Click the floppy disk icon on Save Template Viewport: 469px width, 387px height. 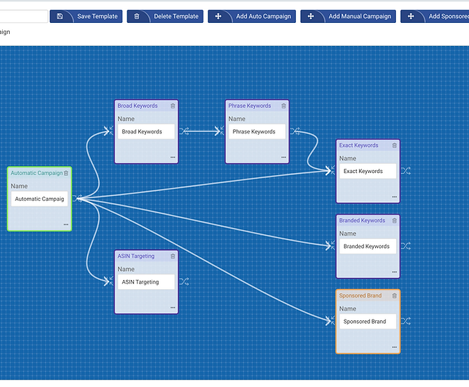[x=60, y=16]
